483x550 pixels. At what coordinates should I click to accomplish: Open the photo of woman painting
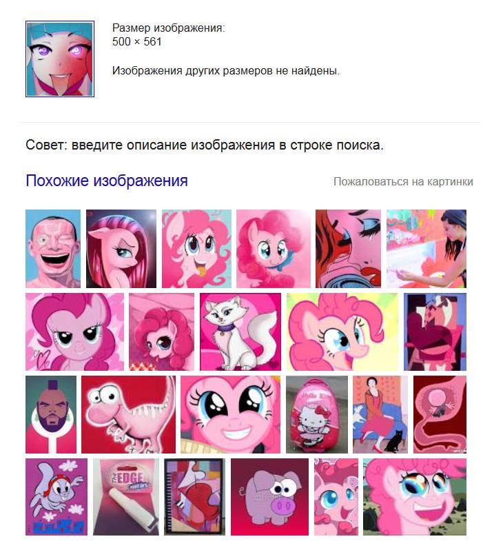[x=427, y=249]
